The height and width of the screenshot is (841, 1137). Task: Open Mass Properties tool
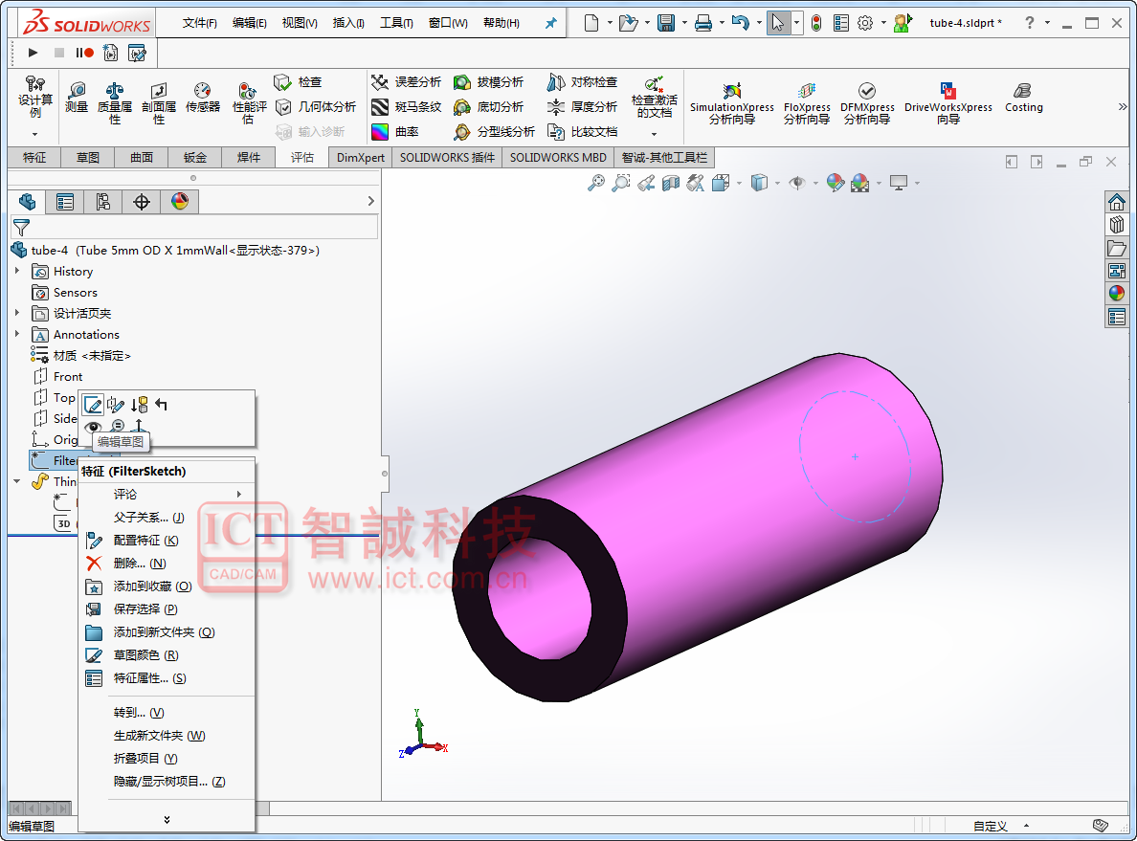(115, 104)
